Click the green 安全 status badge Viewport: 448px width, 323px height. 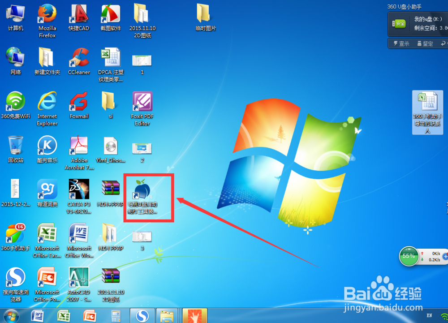point(399,23)
